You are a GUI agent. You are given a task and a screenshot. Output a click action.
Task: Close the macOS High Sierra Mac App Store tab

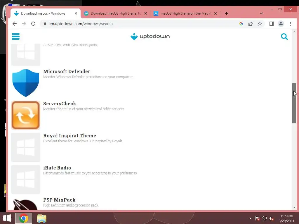(215, 13)
